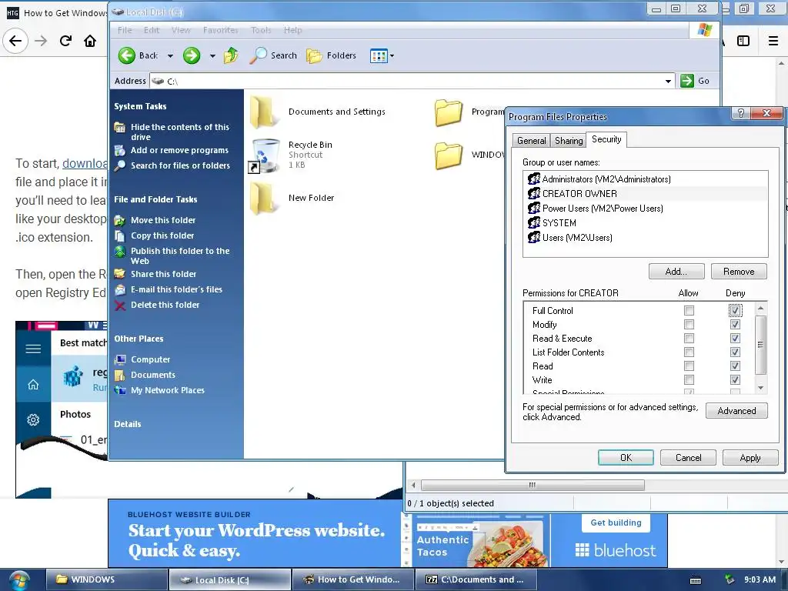Open the browser hamburger menu
Viewport: 788px width, 591px height.
click(773, 41)
